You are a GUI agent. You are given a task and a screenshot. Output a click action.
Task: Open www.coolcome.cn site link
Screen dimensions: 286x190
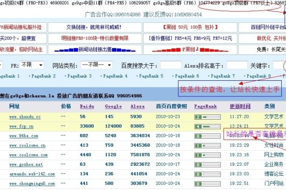click(x=27, y=145)
